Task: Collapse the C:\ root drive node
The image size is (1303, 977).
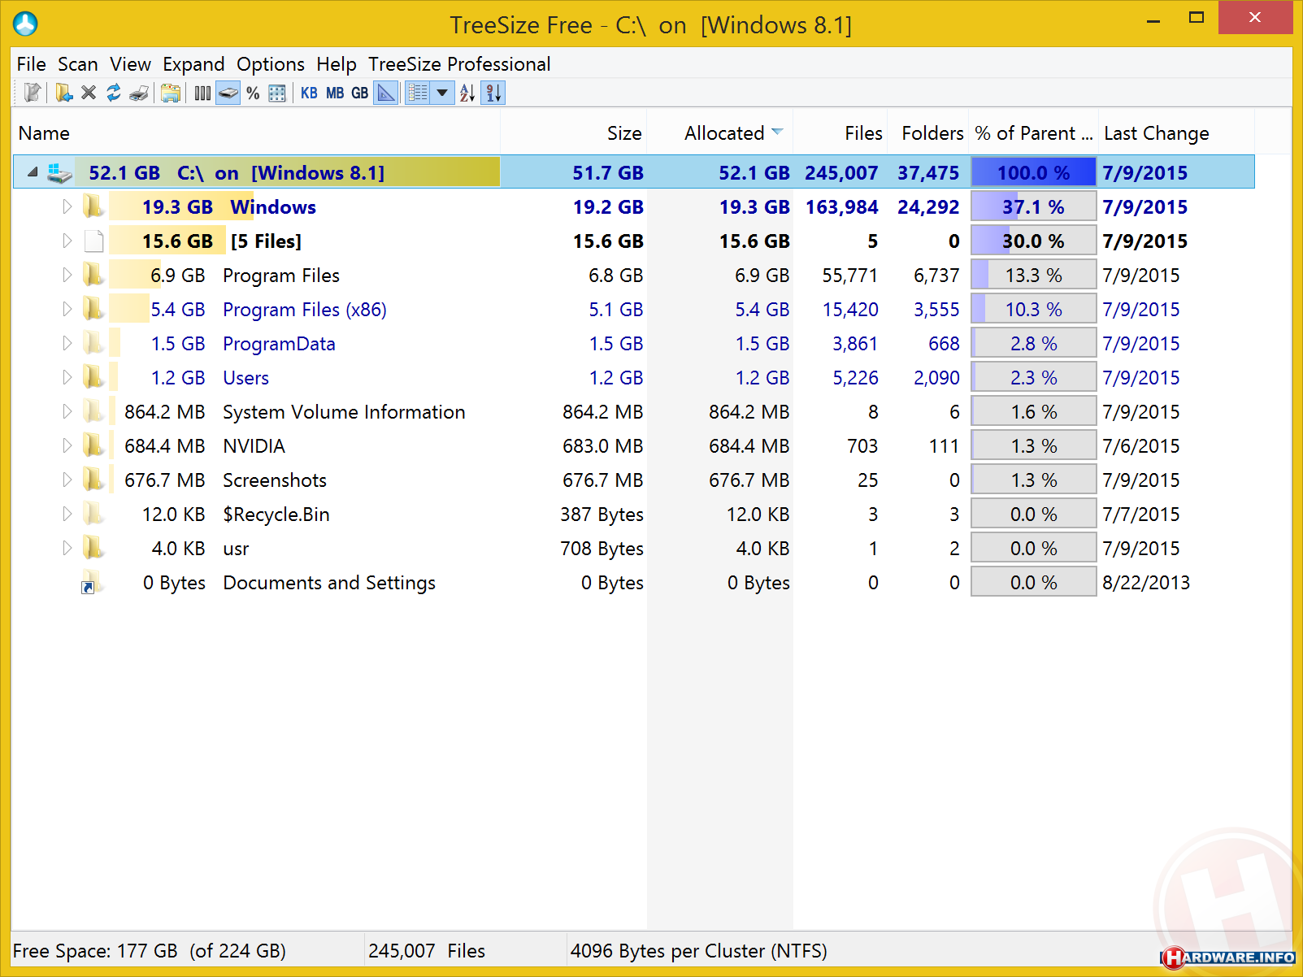Action: 33,172
